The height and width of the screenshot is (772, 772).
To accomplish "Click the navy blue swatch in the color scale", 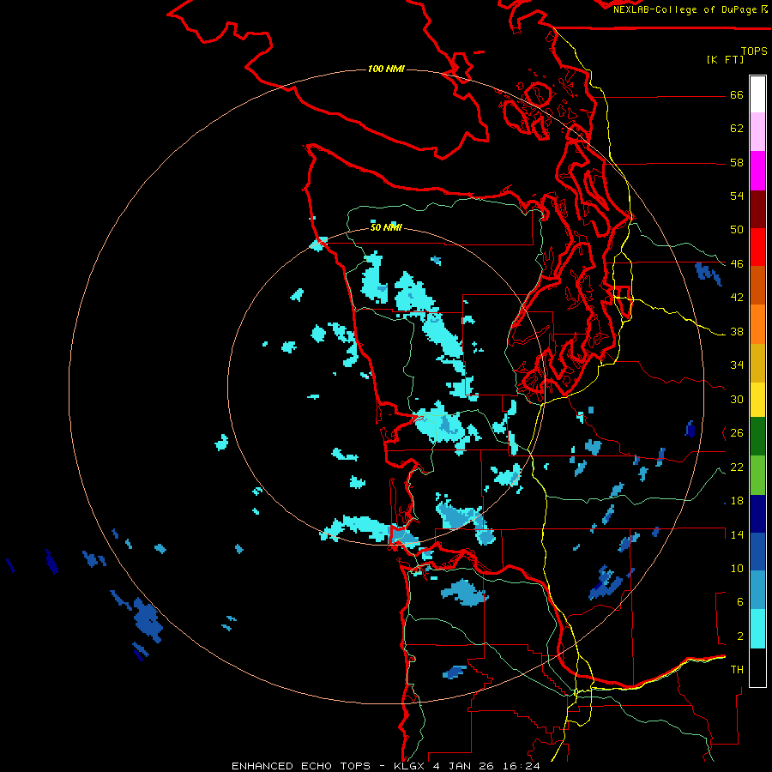I will pyautogui.click(x=757, y=514).
